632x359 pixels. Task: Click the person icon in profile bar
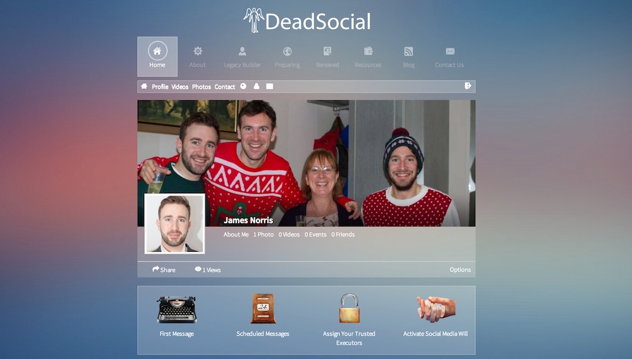[257, 86]
